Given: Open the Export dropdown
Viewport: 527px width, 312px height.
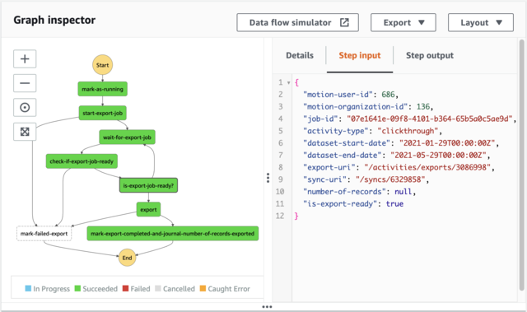Looking at the screenshot, I should click(x=403, y=22).
